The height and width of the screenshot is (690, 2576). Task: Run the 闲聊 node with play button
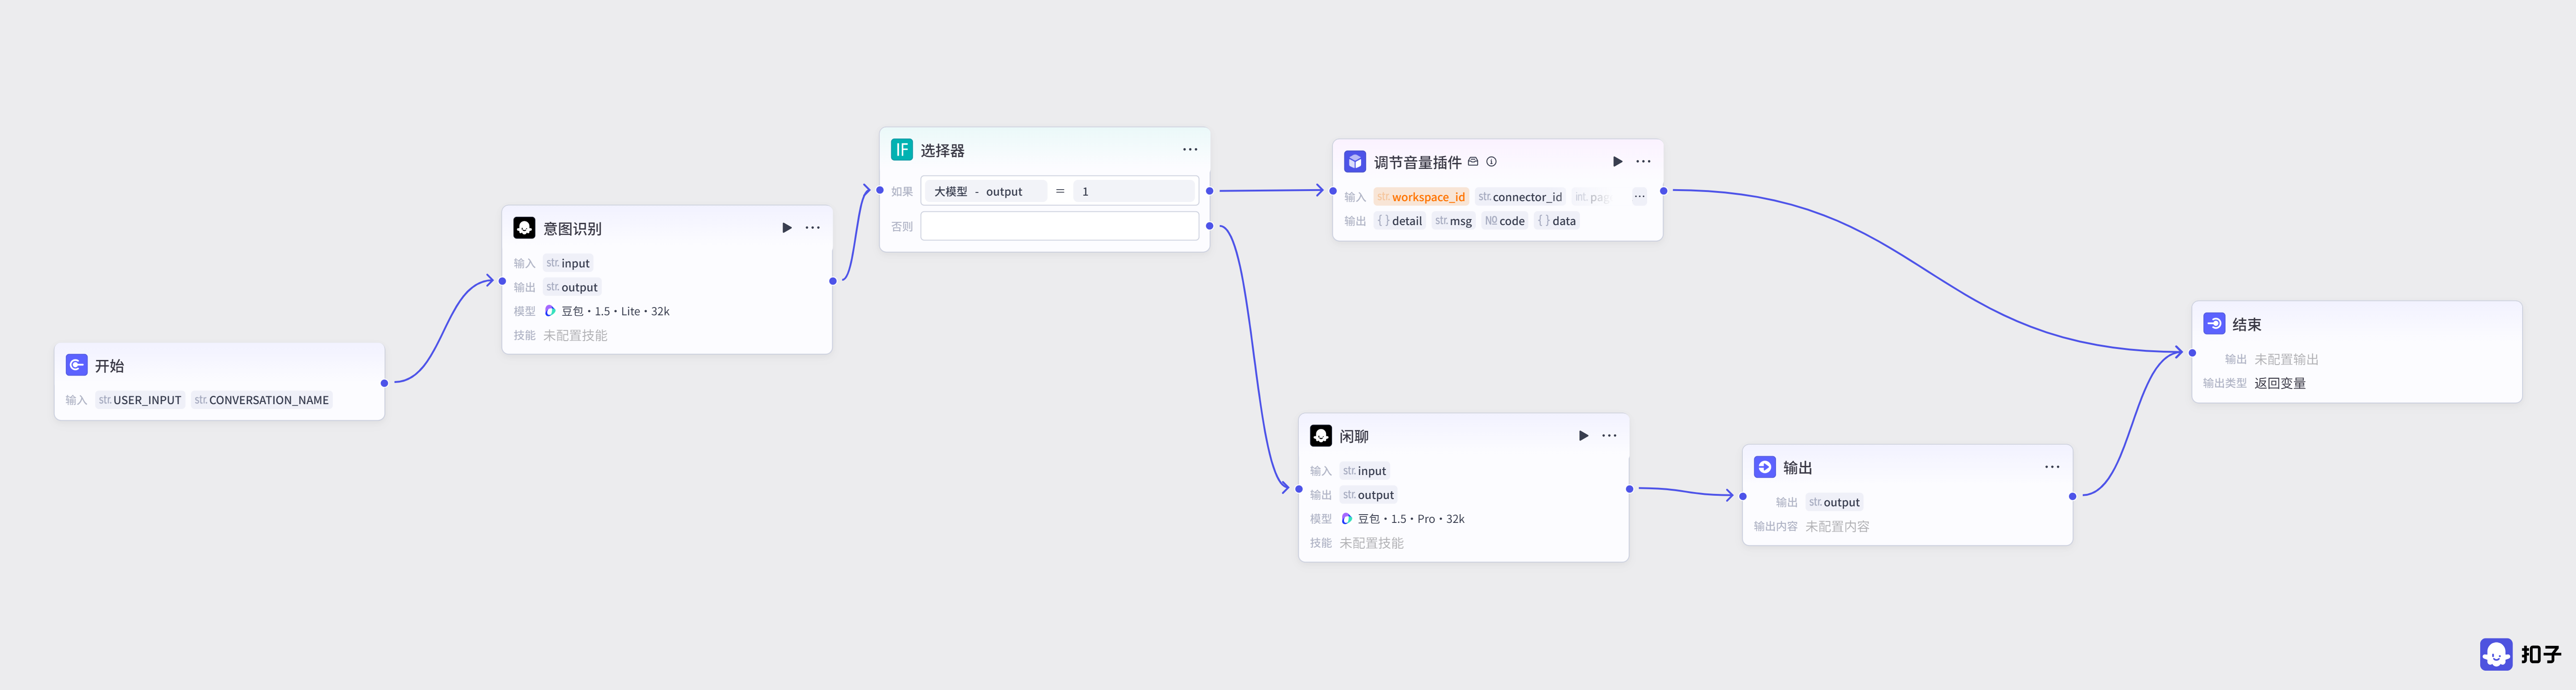tap(1583, 436)
